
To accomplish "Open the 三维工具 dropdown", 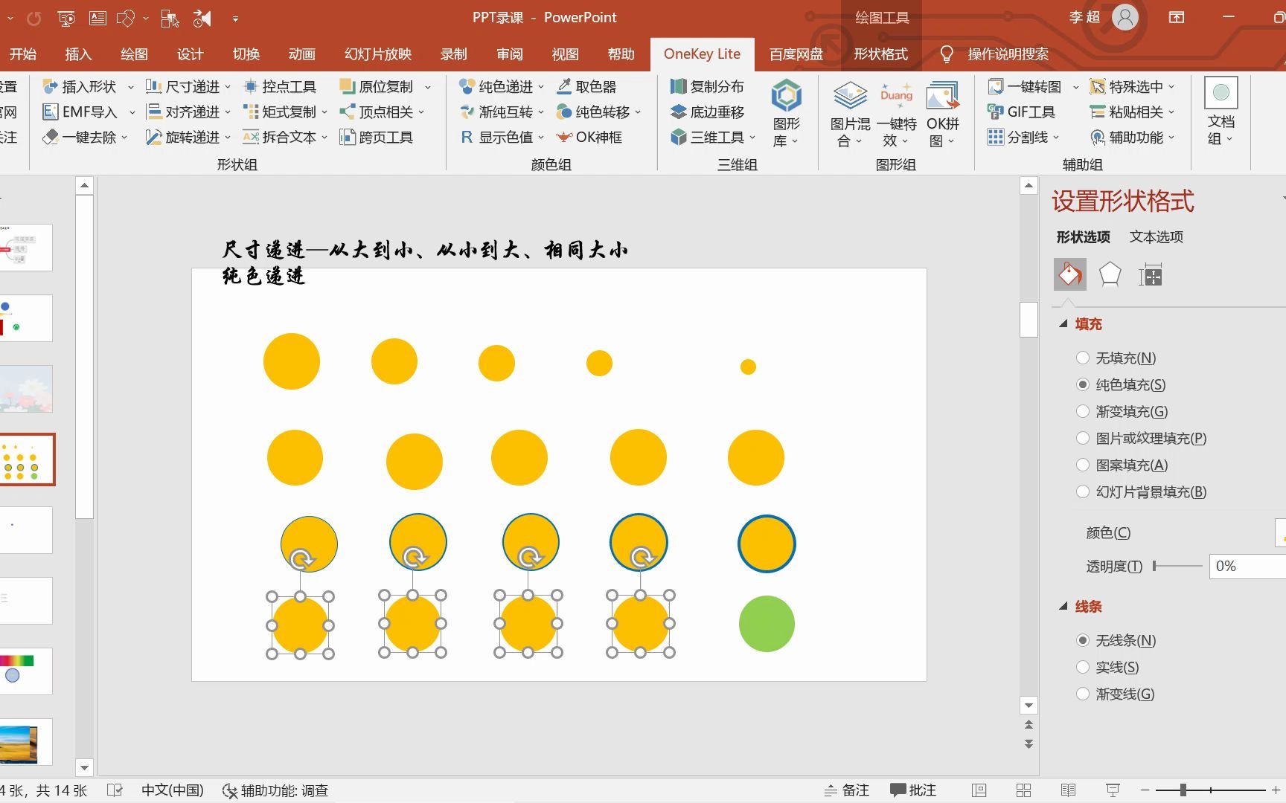I will (x=752, y=138).
